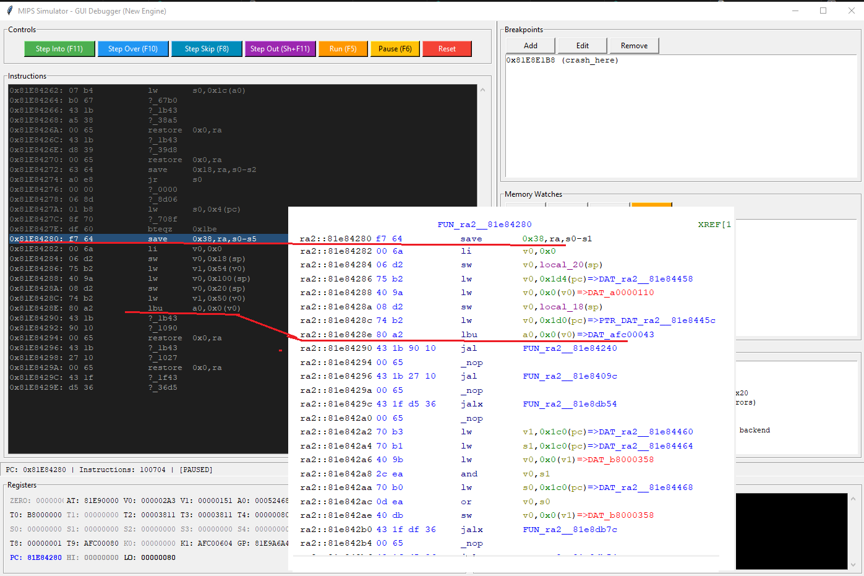Select the crash_here breakpoint entry
Image resolution: width=864 pixels, height=576 pixels.
562,61
